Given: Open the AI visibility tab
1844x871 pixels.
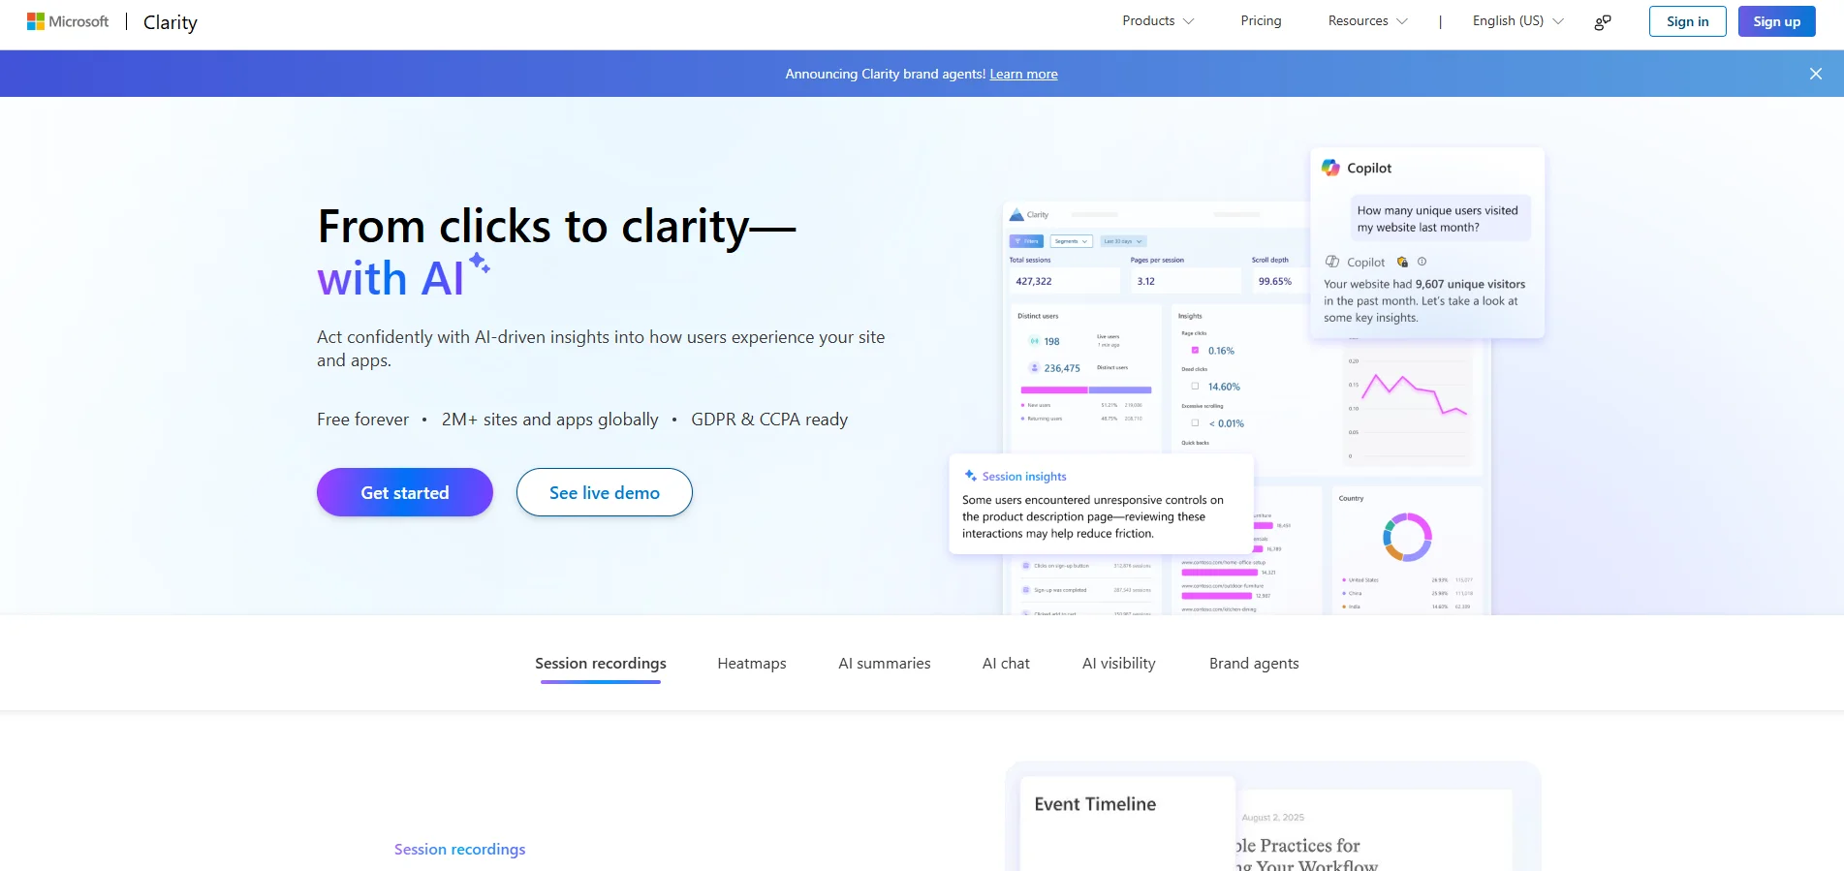Looking at the screenshot, I should pos(1119,664).
